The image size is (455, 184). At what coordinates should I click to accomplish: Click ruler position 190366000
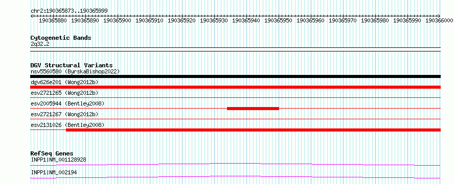[439, 20]
